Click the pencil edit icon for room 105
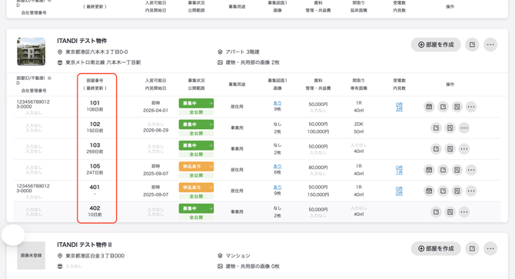515x279 pixels. [x=443, y=170]
